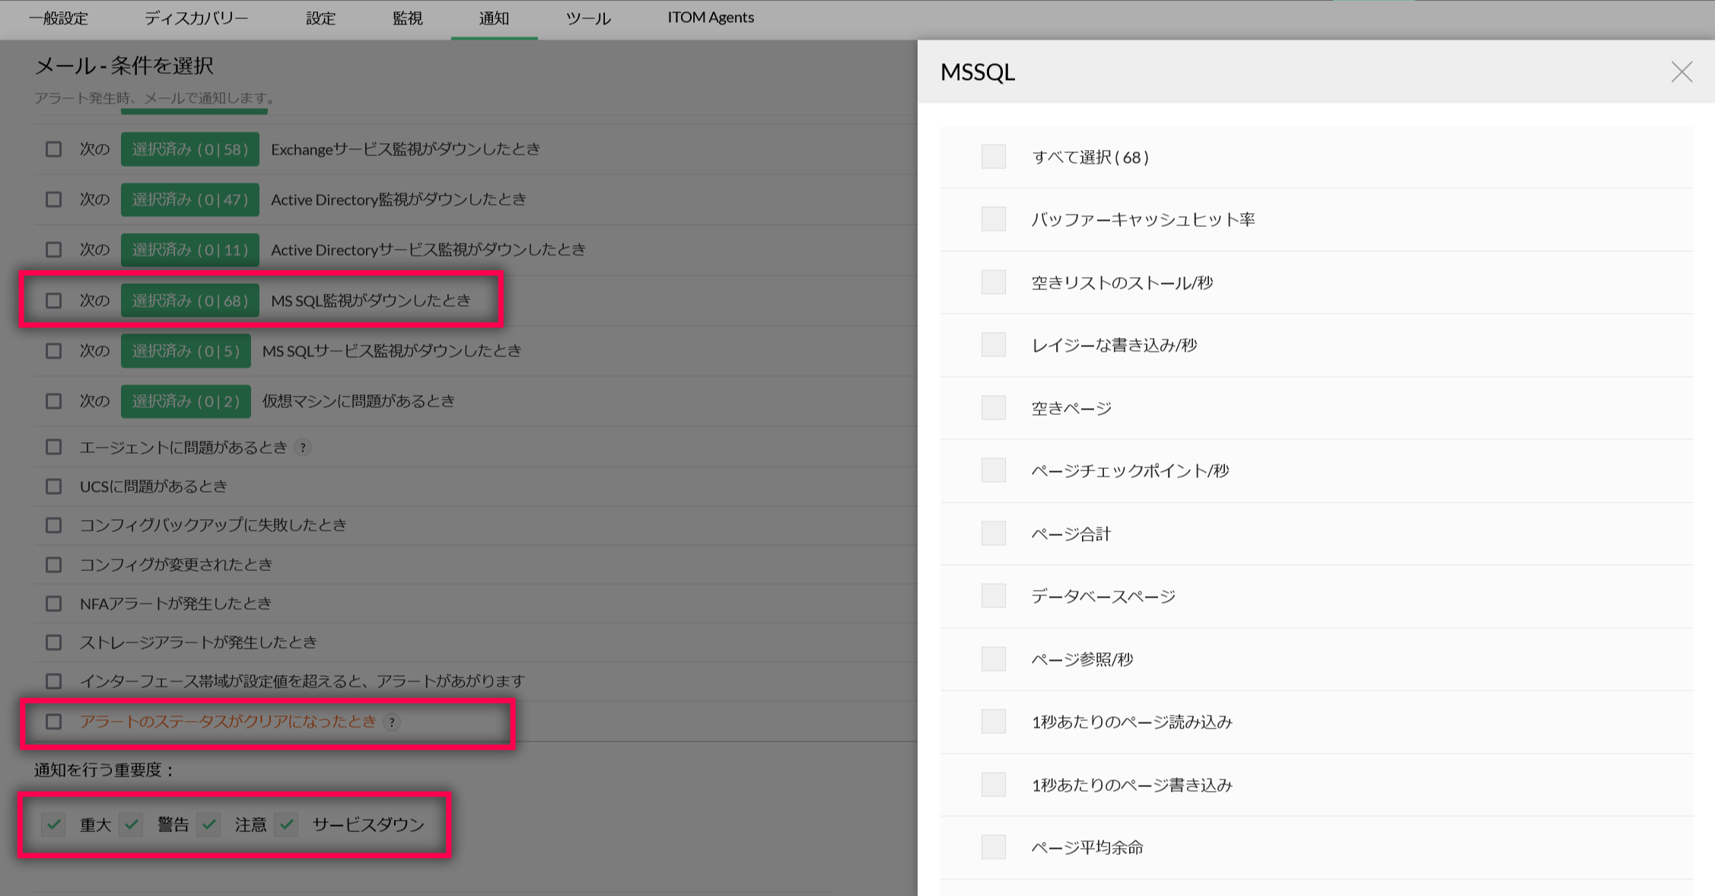
Task: Go to the ツール tab
Action: [x=587, y=18]
